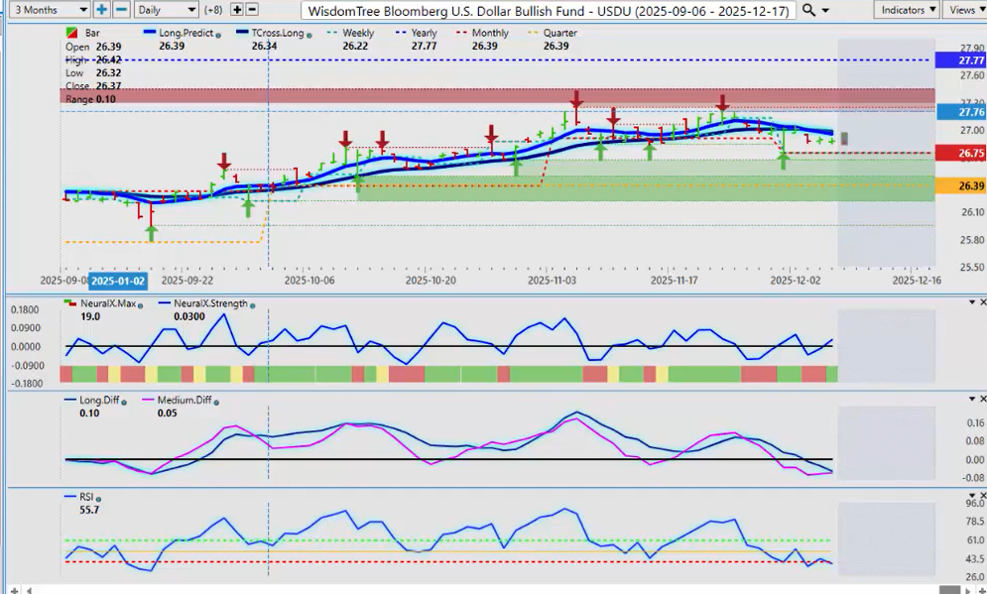Click the blue plus zoom-in button
Screen dimensions: 987x594
click(x=102, y=9)
